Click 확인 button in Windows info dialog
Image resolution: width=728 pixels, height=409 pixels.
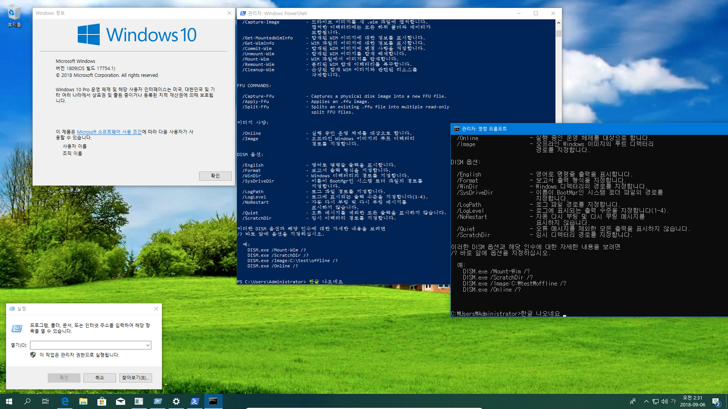(x=215, y=176)
